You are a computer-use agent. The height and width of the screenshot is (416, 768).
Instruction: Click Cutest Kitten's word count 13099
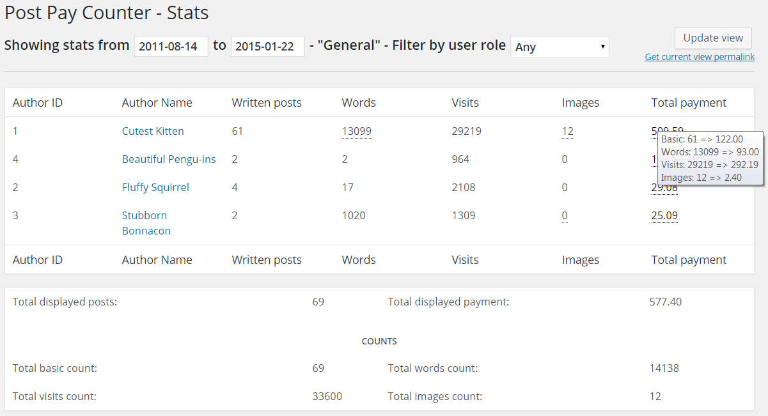(x=356, y=131)
